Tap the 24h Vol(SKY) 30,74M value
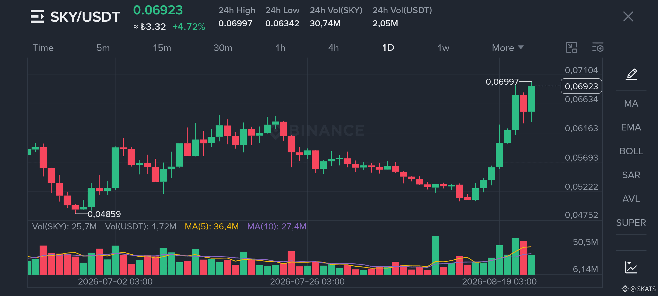Screen dimensions: 658x296 tap(325, 23)
